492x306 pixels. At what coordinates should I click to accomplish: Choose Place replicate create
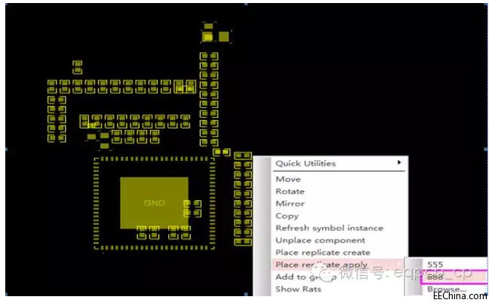[x=323, y=252]
